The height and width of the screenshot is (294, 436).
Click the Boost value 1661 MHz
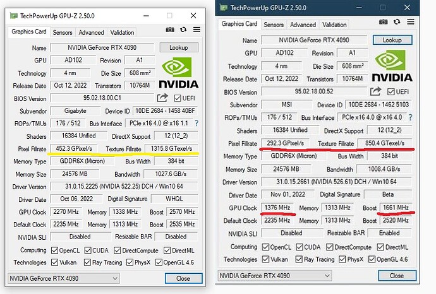[396, 208]
